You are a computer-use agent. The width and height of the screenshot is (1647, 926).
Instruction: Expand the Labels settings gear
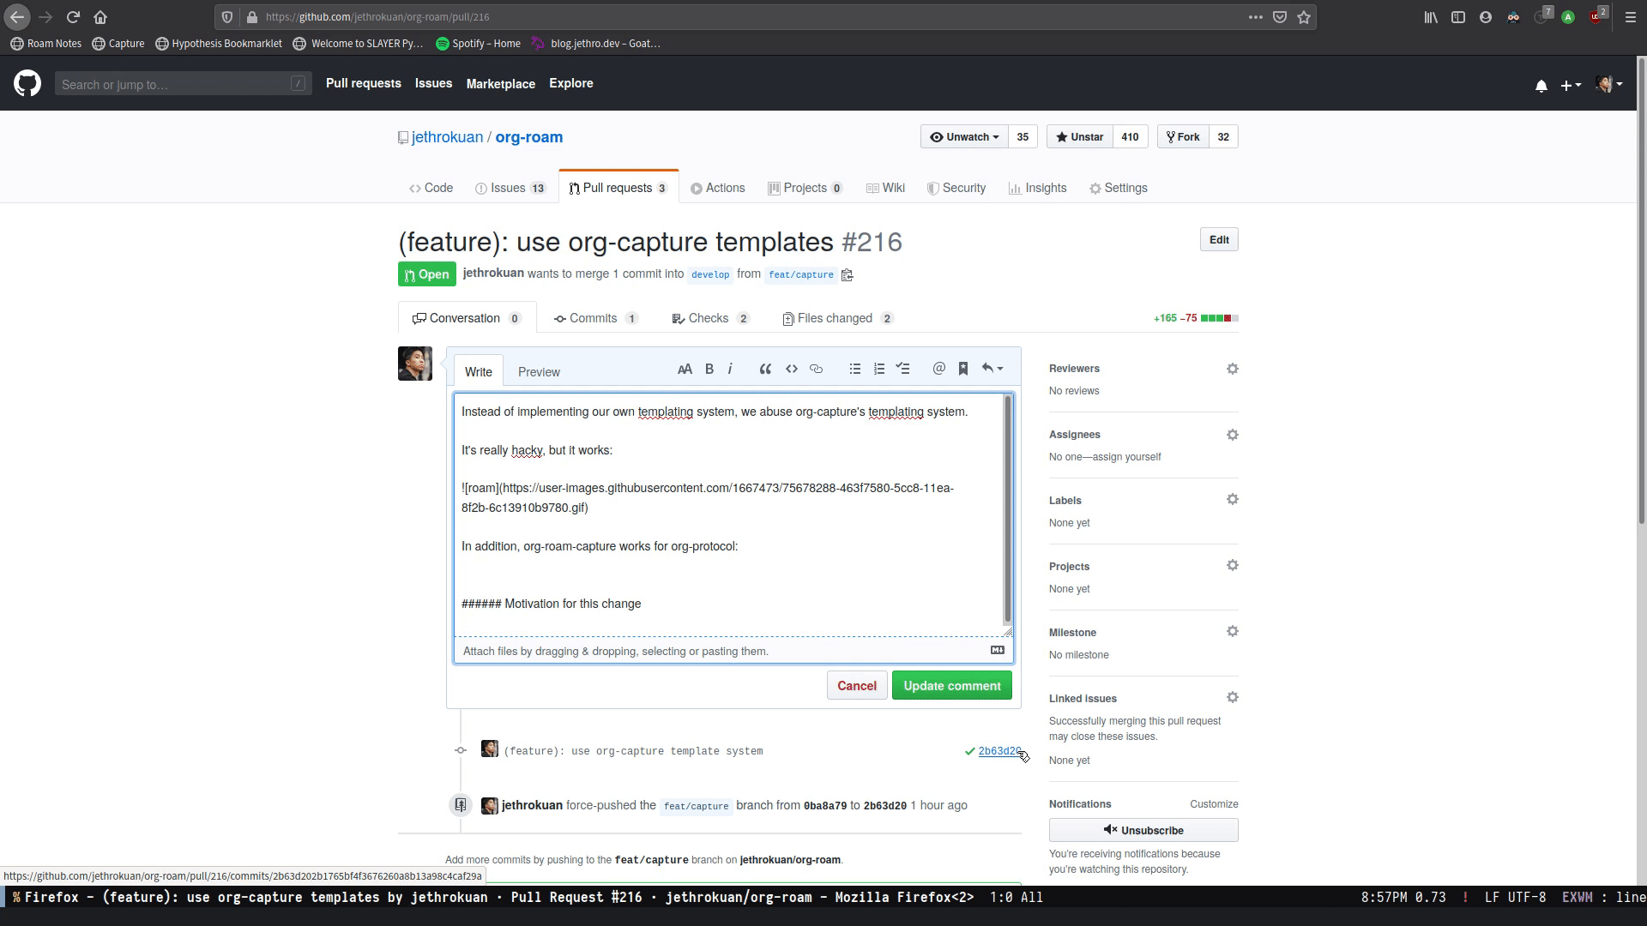[x=1232, y=500]
